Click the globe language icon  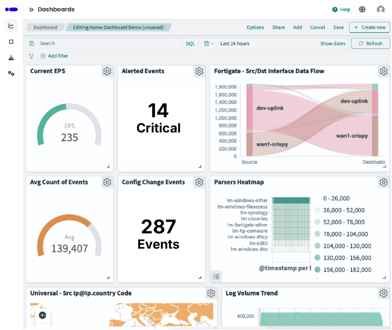point(362,10)
